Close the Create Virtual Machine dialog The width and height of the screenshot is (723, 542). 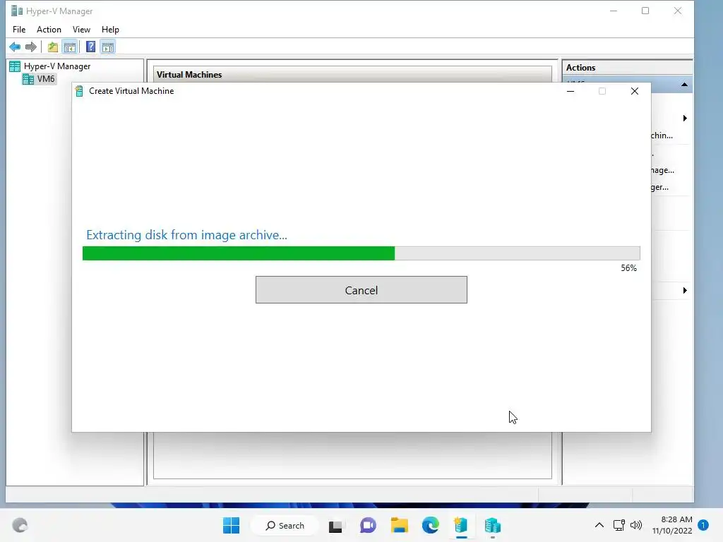point(635,91)
